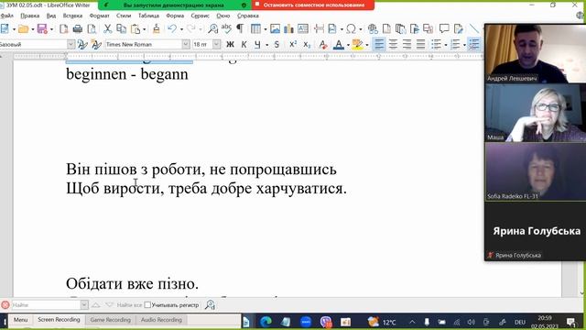The image size is (586, 330).
Task: Paste using the clipboard icon
Action: point(136,28)
